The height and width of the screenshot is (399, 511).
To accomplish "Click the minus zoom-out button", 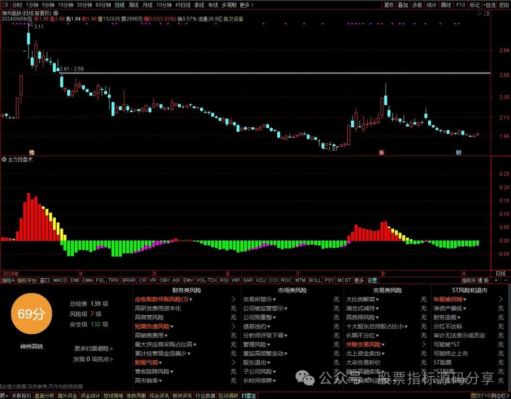I will tap(506, 280).
